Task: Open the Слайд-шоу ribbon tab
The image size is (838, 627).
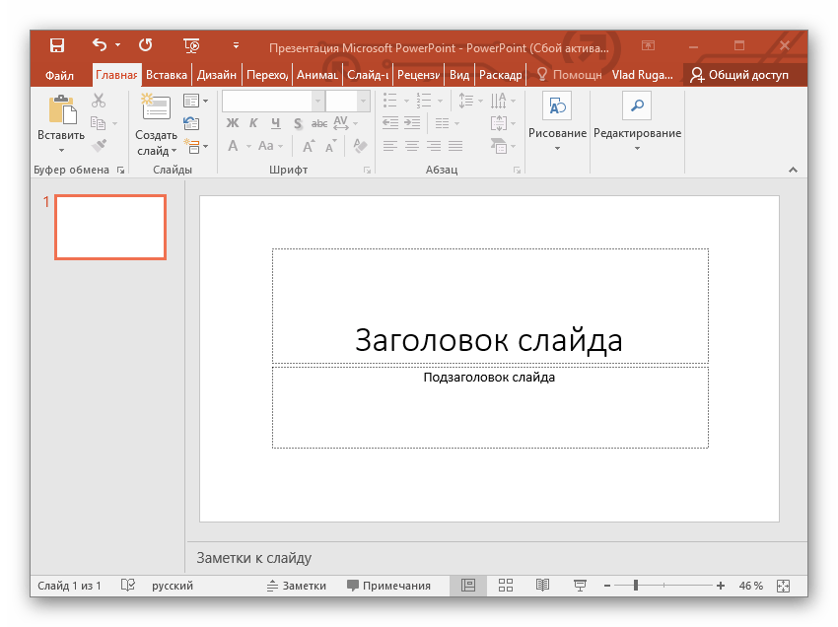Action: [x=367, y=75]
